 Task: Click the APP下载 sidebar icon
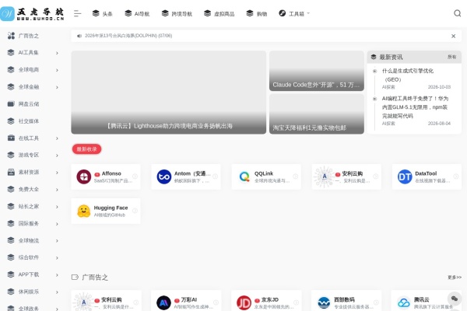click(x=11, y=274)
